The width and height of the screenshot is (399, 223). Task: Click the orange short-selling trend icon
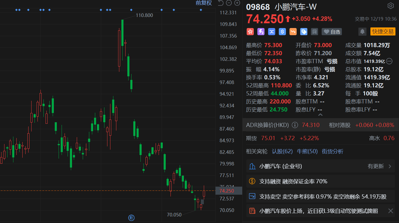click(x=293, y=32)
